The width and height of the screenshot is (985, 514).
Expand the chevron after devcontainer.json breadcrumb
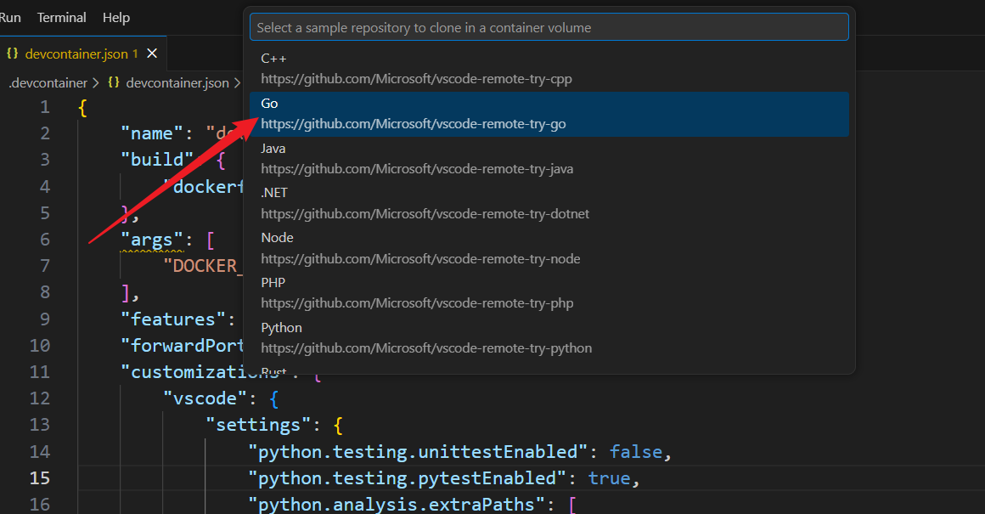pyautogui.click(x=237, y=83)
